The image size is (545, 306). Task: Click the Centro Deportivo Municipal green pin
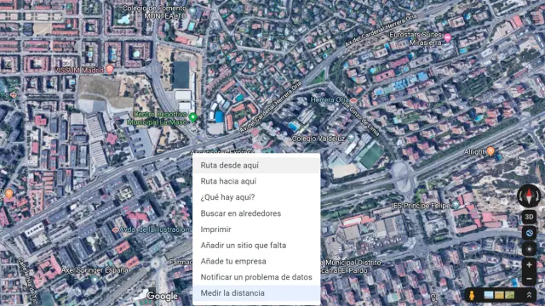click(193, 117)
